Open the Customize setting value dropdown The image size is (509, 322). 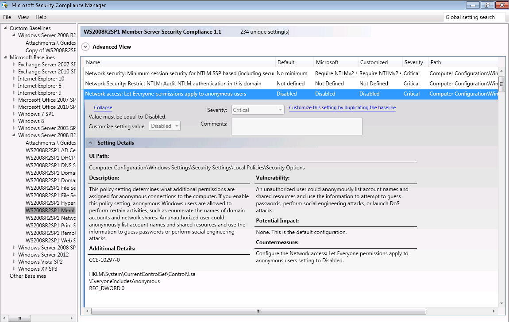click(165, 126)
